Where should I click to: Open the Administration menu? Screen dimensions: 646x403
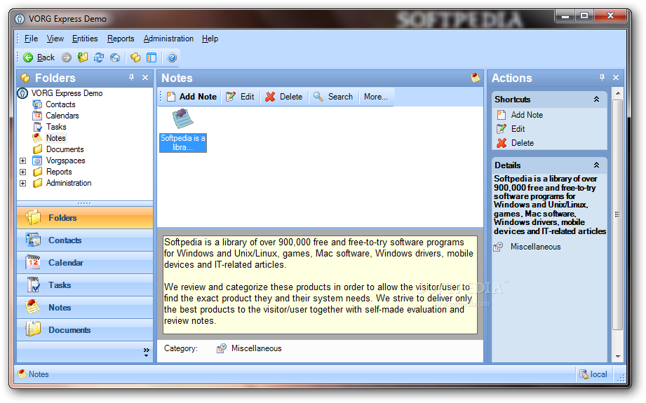(168, 39)
